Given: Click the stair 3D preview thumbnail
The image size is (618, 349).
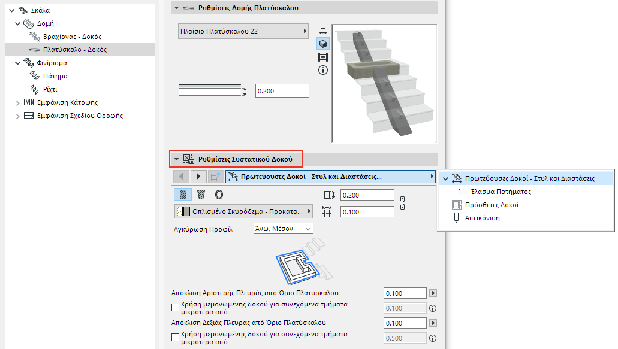Looking at the screenshot, I should 384,84.
